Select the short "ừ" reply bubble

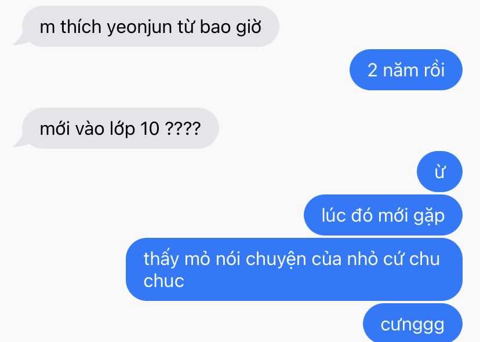click(x=439, y=171)
